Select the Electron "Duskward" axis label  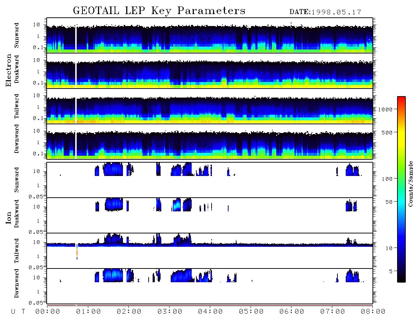click(17, 69)
